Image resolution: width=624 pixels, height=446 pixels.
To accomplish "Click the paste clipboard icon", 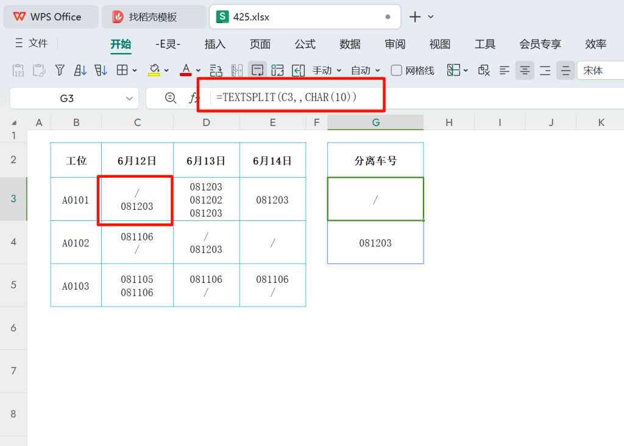I will pos(39,71).
